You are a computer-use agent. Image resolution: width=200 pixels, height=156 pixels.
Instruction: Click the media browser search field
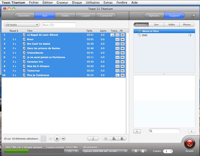164,131
